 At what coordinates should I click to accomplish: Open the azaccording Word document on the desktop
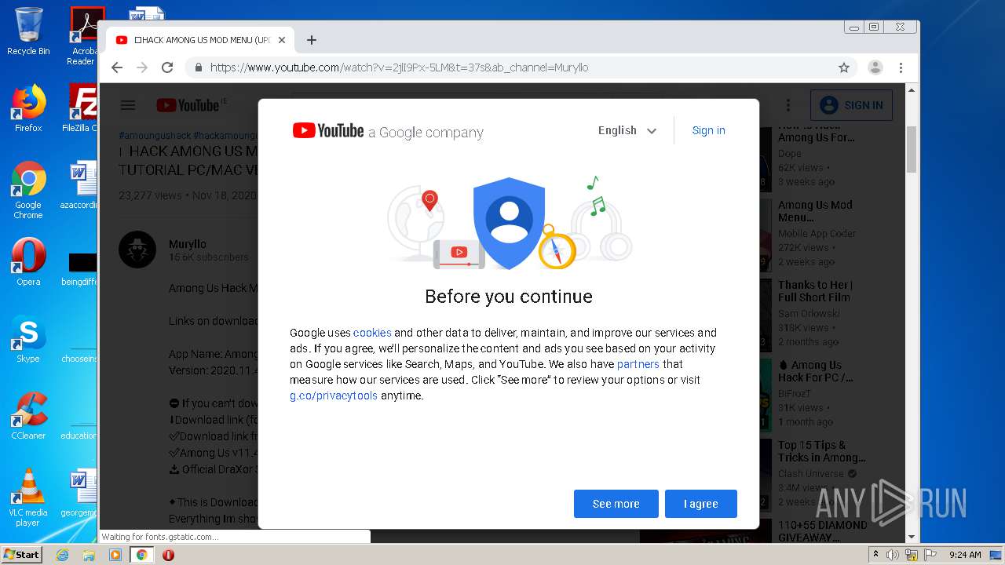pos(80,186)
